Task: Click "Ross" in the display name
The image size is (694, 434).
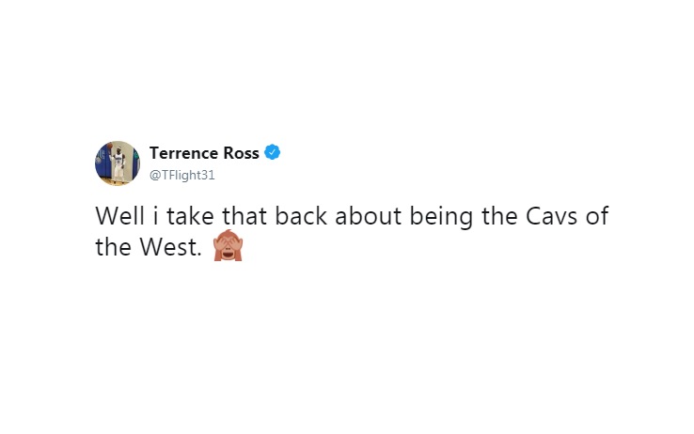Action: tap(242, 153)
